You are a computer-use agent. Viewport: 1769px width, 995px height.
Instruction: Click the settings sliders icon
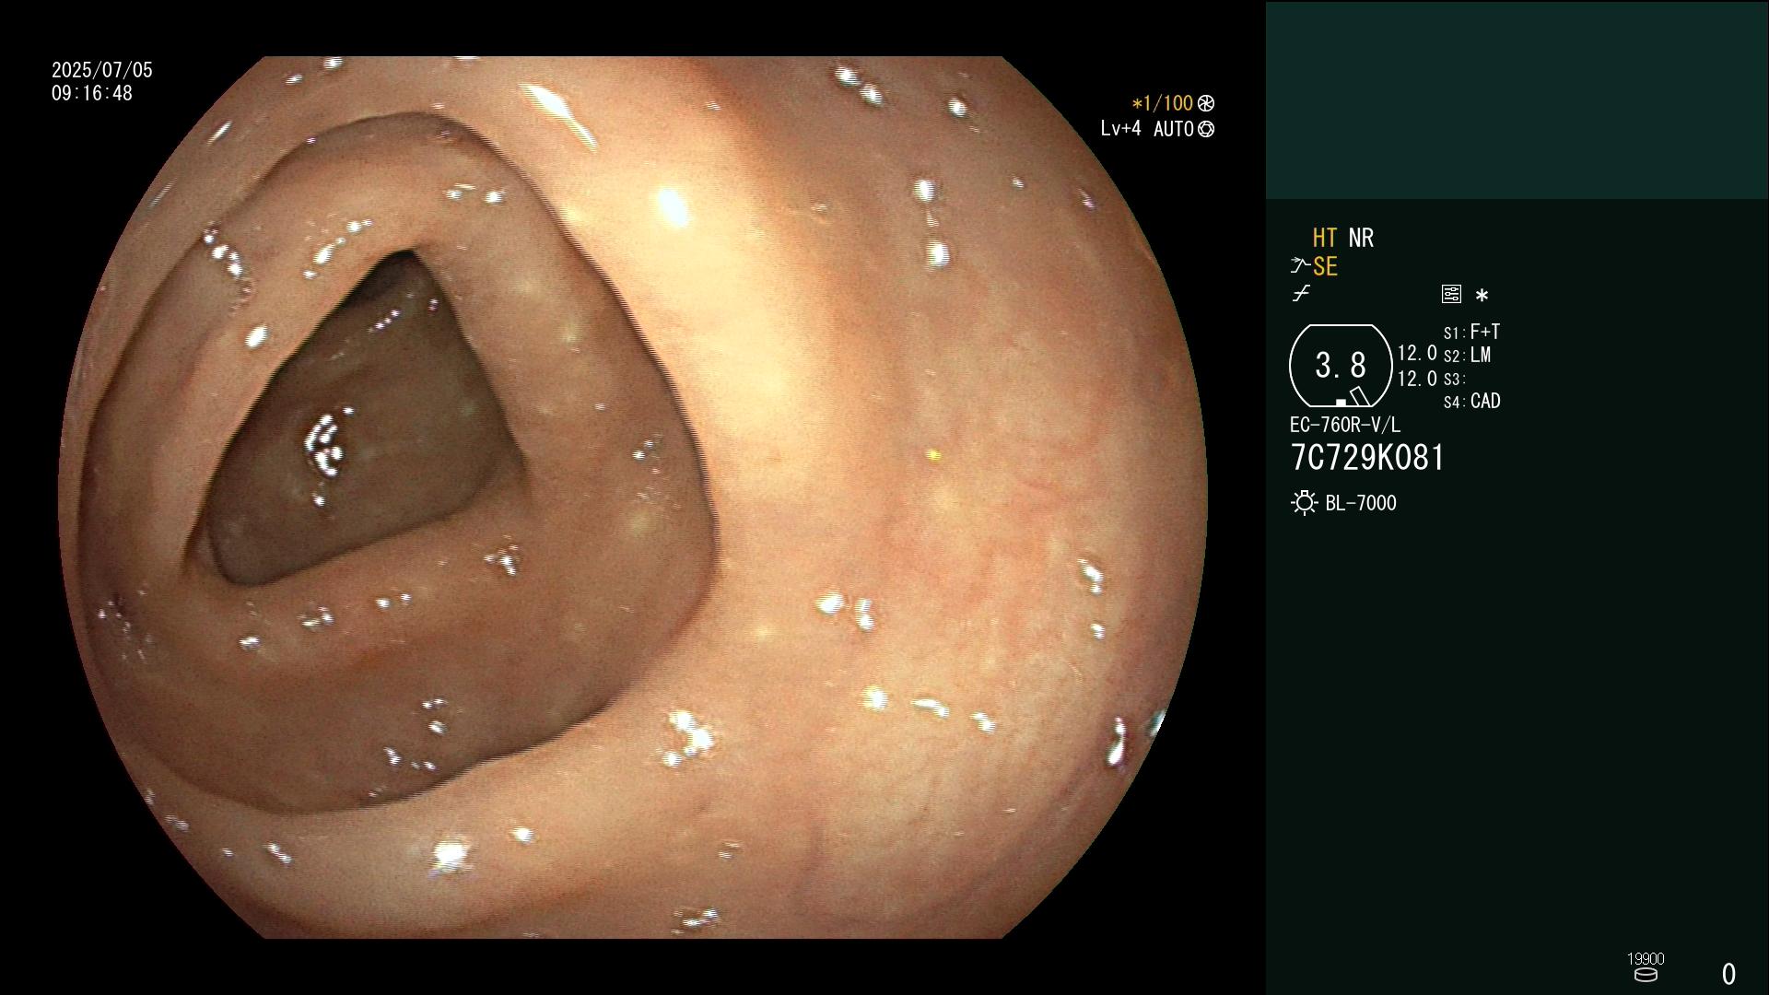pyautogui.click(x=1451, y=294)
